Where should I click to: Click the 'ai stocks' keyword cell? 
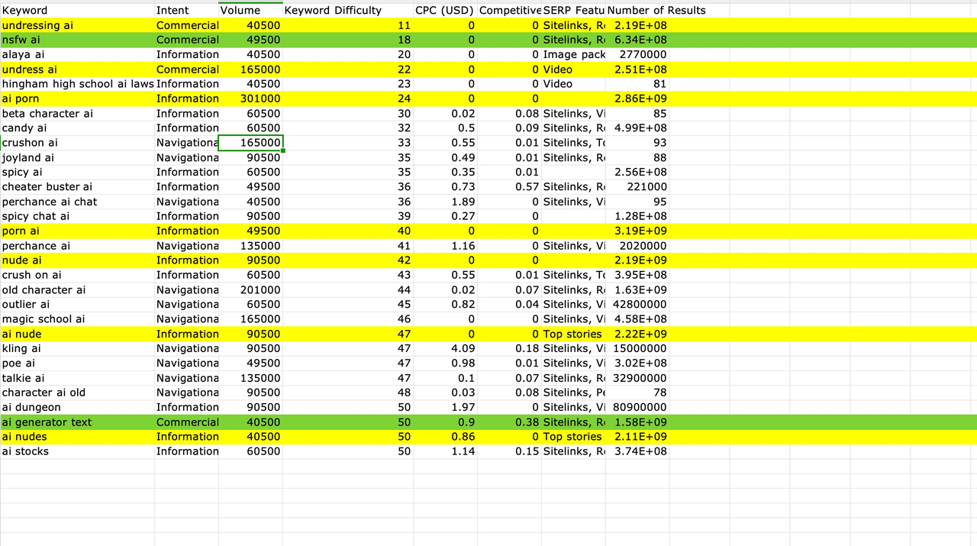pyautogui.click(x=77, y=451)
